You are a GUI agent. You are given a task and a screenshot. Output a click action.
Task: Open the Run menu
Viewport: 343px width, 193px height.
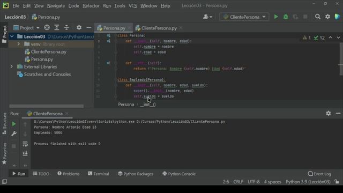(x=107, y=6)
